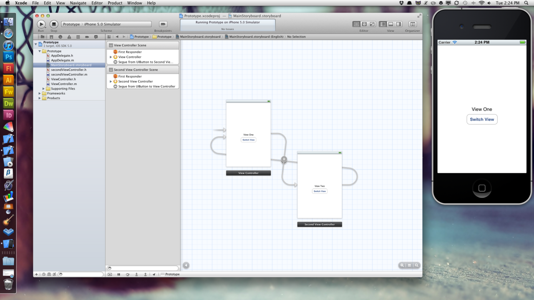Toggle Breakpoints on or off
Image resolution: width=534 pixels, height=300 pixels.
pos(163,24)
